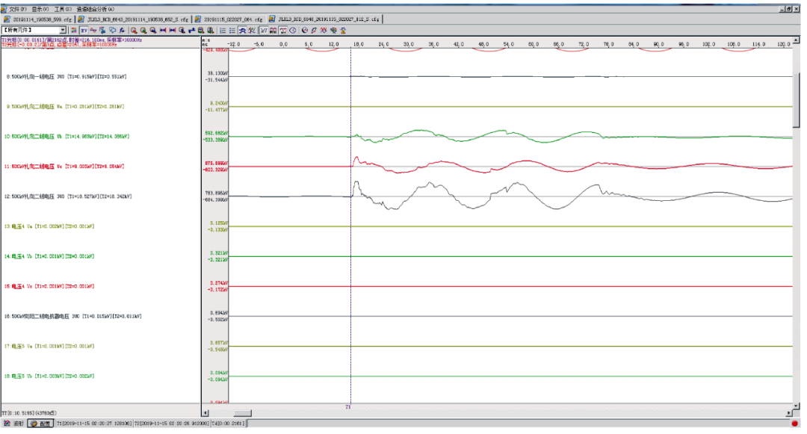Click the blue swap arrows toolbar icon
The height and width of the screenshot is (434, 807).
192,31
